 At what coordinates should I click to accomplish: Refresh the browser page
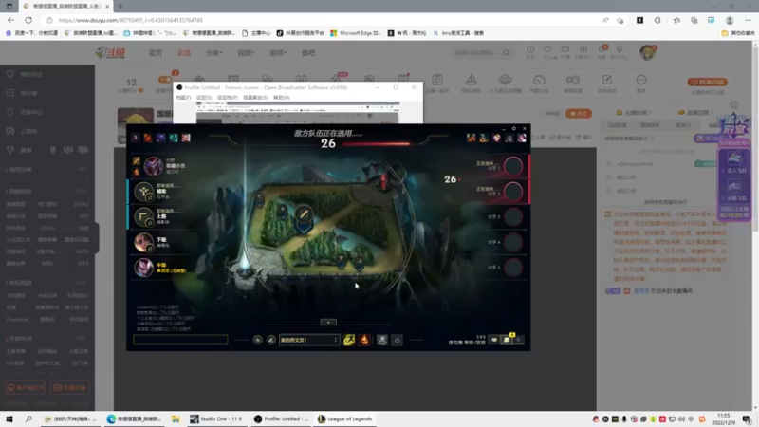coord(28,20)
